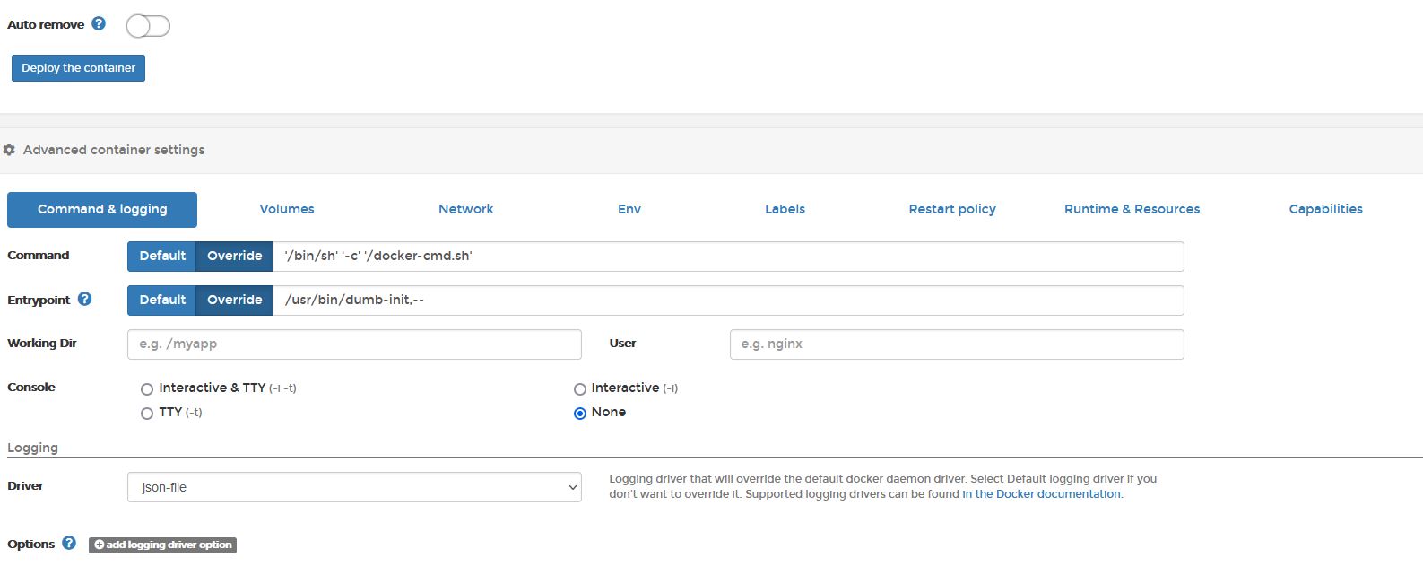Select Interactive & TTY console option
The height and width of the screenshot is (575, 1423).
[x=147, y=389]
